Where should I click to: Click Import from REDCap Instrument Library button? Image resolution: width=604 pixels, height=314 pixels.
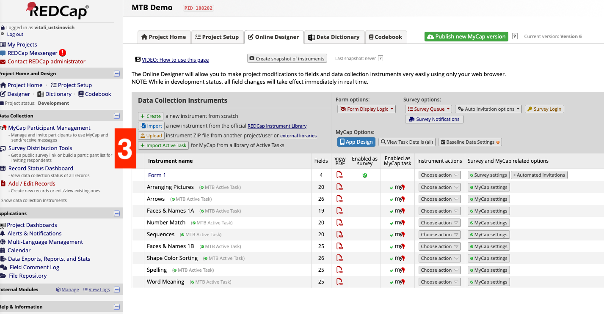pyautogui.click(x=151, y=126)
